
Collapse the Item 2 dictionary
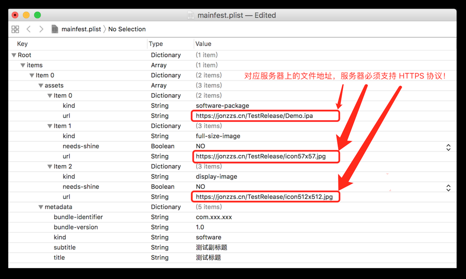pos(50,166)
